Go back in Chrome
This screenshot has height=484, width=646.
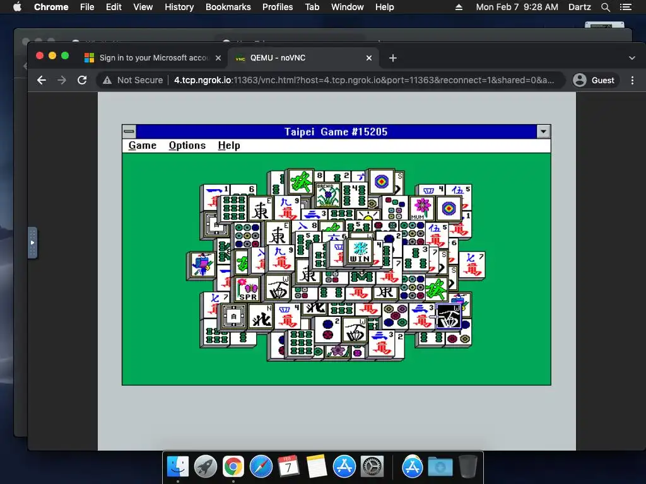point(41,80)
